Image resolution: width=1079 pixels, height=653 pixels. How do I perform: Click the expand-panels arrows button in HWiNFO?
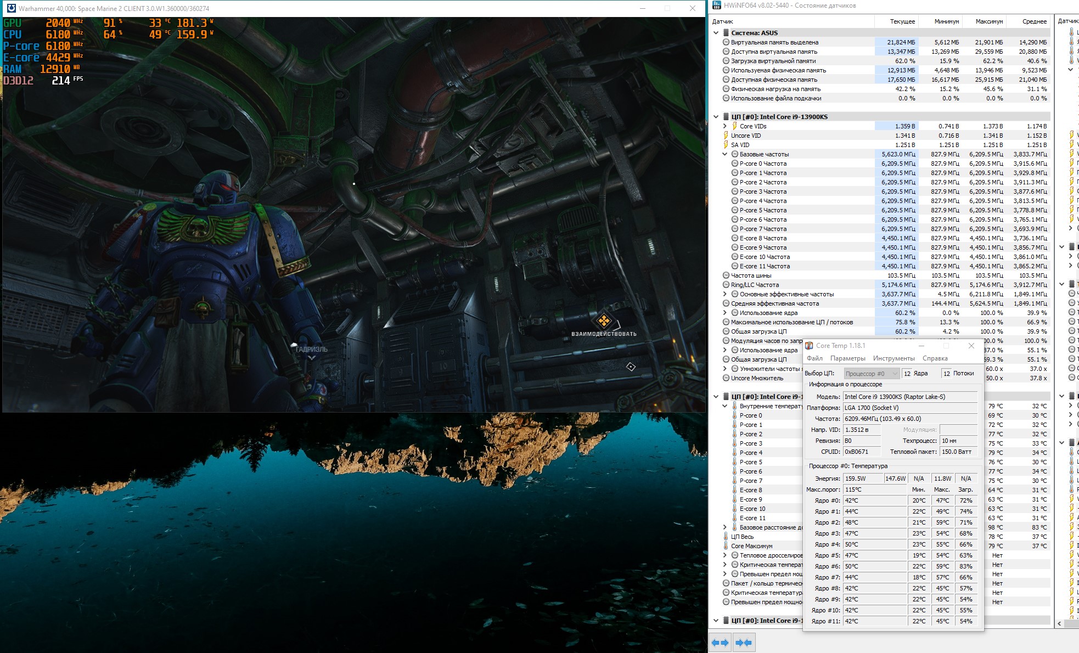pyautogui.click(x=720, y=643)
